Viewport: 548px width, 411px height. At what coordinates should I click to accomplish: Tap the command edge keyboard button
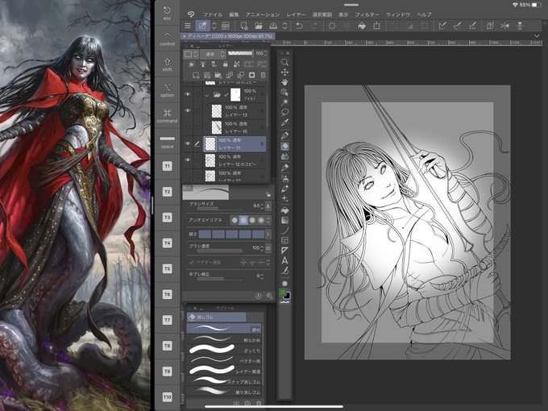167,116
